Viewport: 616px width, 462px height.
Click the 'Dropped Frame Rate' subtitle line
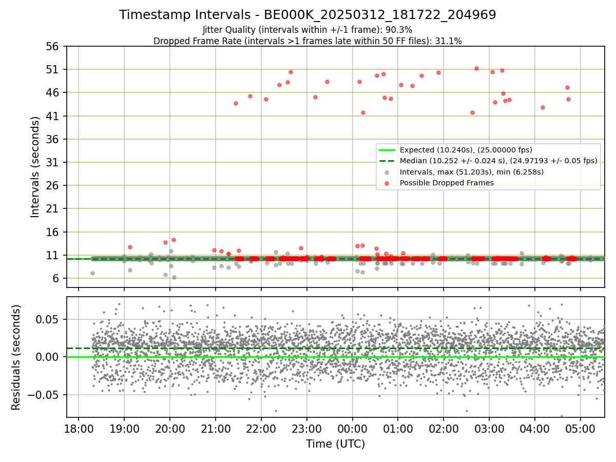point(307,41)
